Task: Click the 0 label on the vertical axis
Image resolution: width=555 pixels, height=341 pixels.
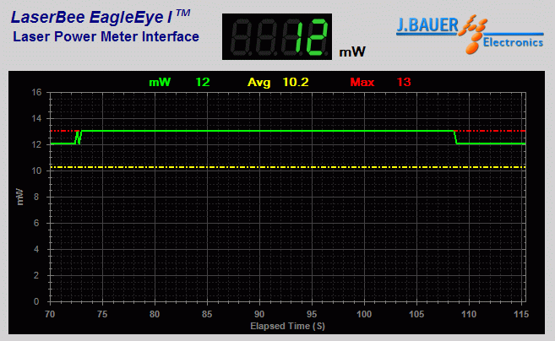Action: click(x=38, y=301)
